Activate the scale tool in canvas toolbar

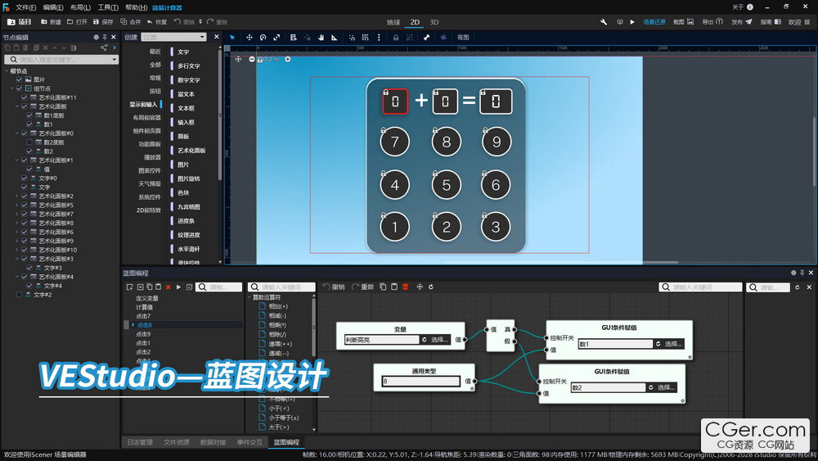[277, 38]
